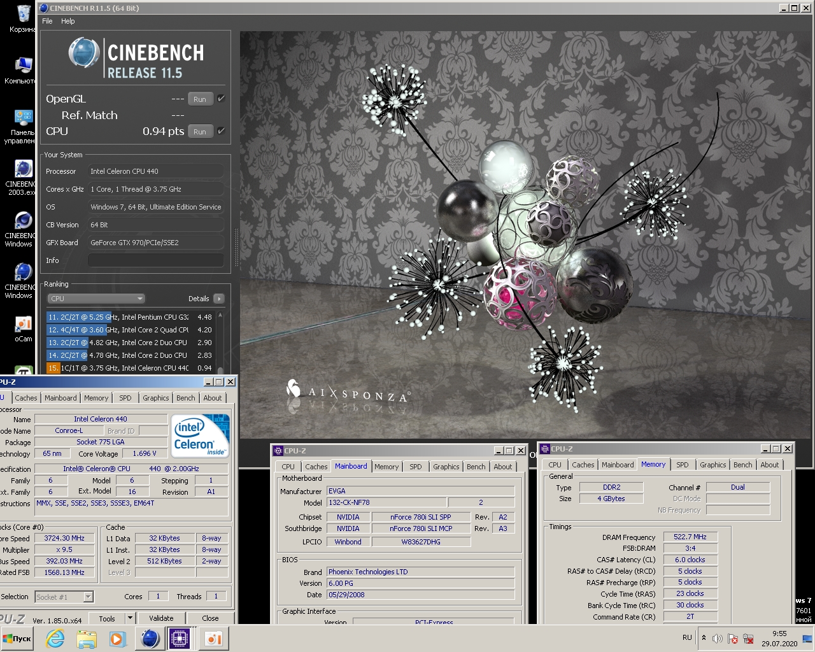Click the Cinebench sphere logo

point(83,52)
